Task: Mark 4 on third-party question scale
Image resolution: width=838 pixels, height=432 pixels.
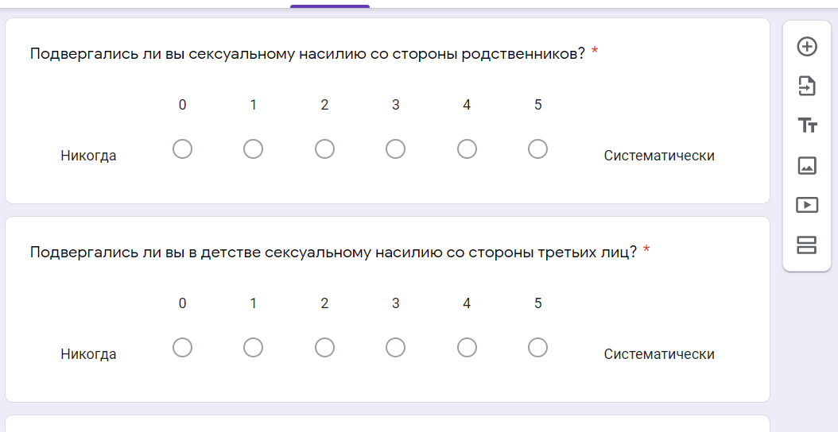Action: [x=467, y=348]
